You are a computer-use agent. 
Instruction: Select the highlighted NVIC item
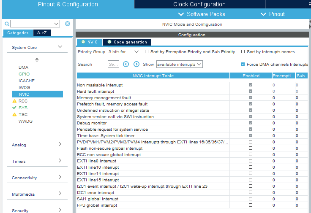(x=37, y=94)
